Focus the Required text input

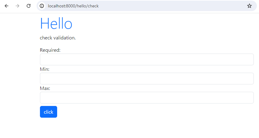147,59
